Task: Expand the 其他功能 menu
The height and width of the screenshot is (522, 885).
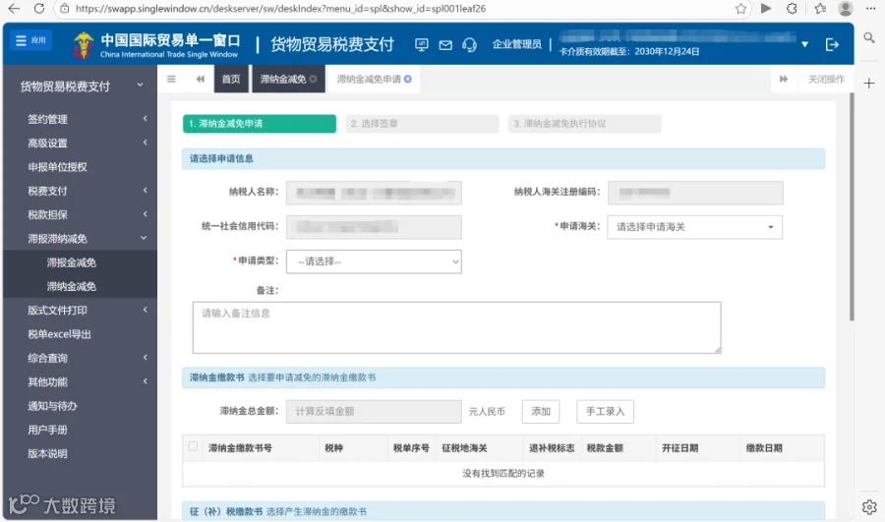Action: [x=81, y=382]
